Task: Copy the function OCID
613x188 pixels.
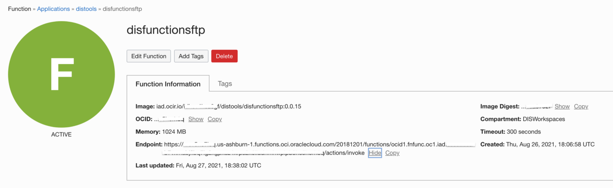Action: tap(215, 119)
